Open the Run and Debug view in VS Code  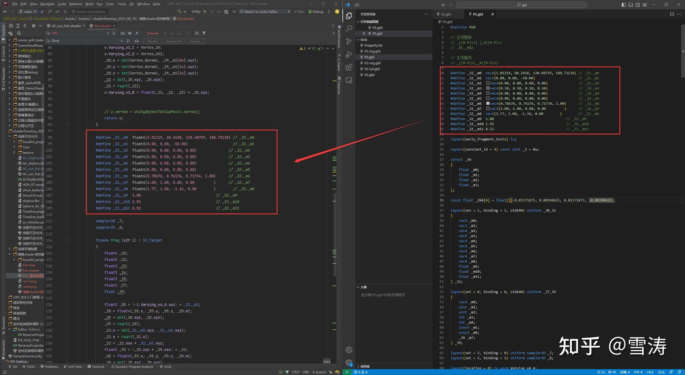point(349,54)
